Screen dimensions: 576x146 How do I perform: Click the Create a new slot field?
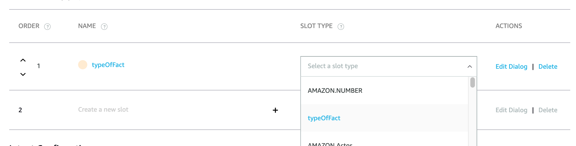click(103, 110)
